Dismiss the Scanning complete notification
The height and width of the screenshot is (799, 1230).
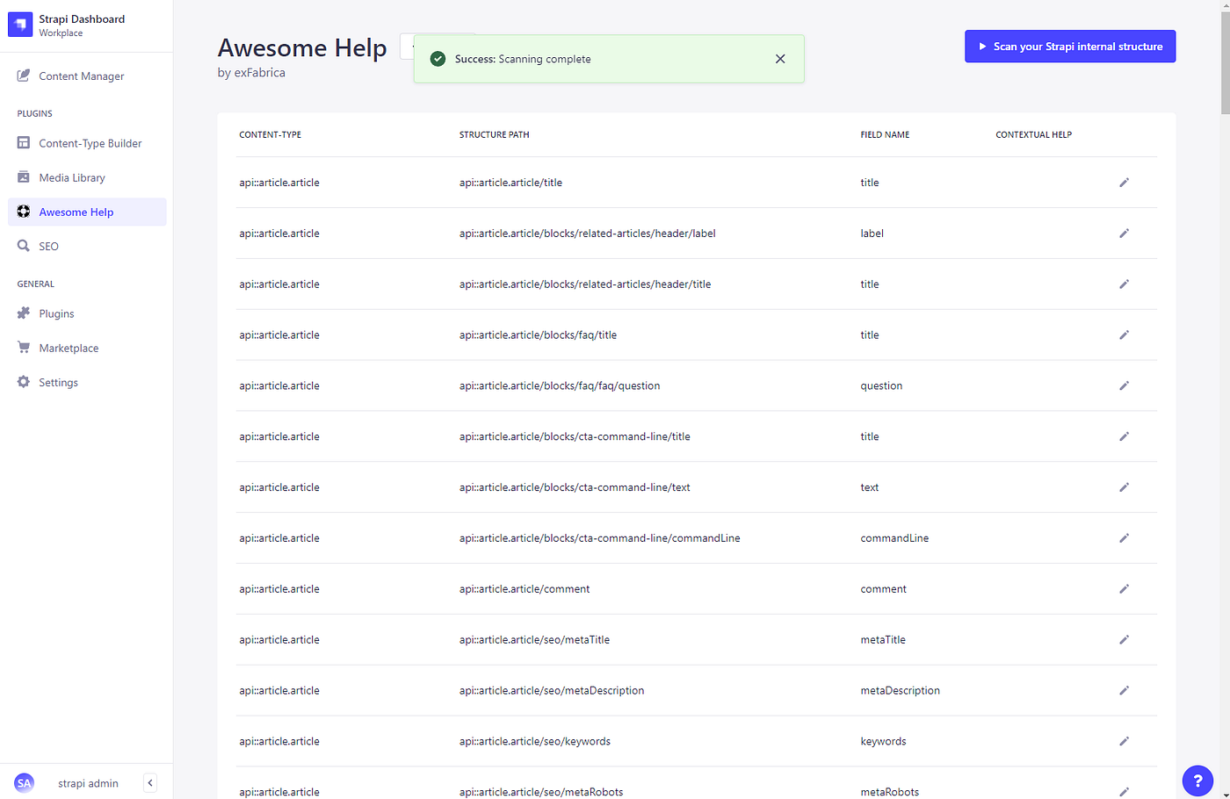(780, 59)
